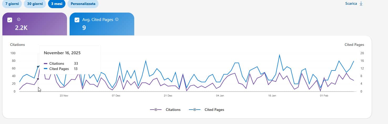The width and height of the screenshot is (388, 124).
Task: Click the highlighted Cited Pages point for November 16
Action: point(38,67)
